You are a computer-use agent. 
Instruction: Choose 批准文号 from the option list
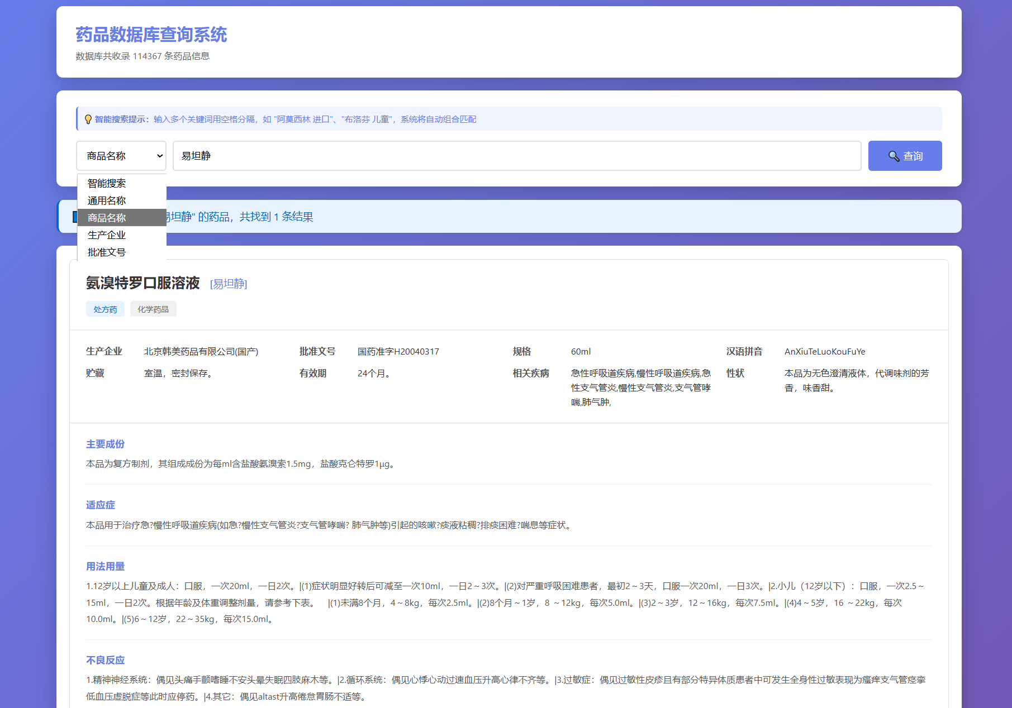click(106, 252)
